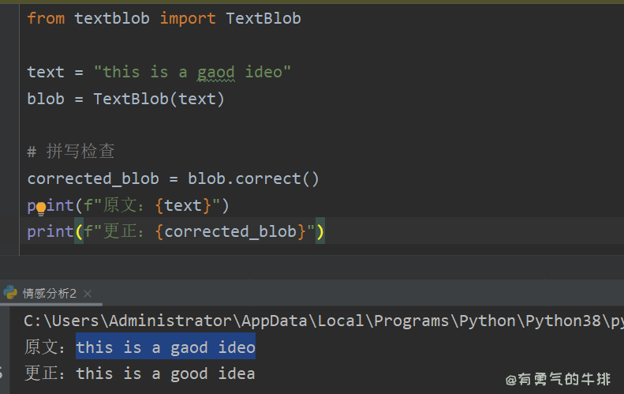
Task: Click the TextBlob(text) constructor call
Action: click(x=159, y=99)
